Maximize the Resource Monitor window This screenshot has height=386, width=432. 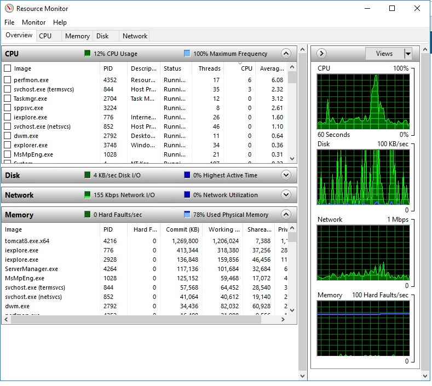392,8
